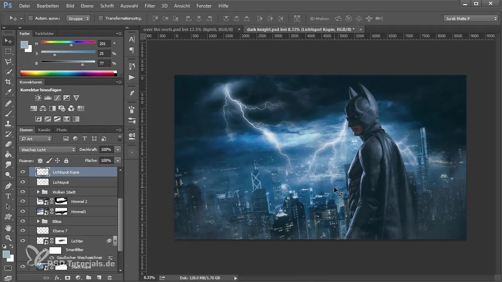Open the Paragraph panel icon
Viewport: 502px width, 282px height.
132,50
